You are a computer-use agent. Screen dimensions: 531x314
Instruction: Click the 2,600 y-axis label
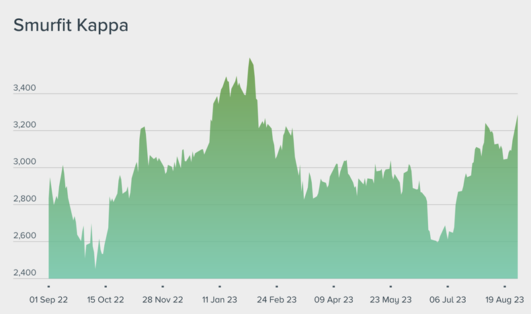click(26, 237)
